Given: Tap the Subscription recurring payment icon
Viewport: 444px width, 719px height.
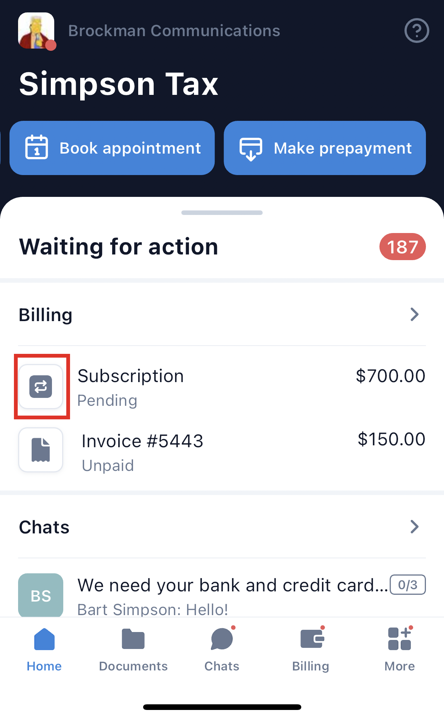Looking at the screenshot, I should click(x=41, y=387).
